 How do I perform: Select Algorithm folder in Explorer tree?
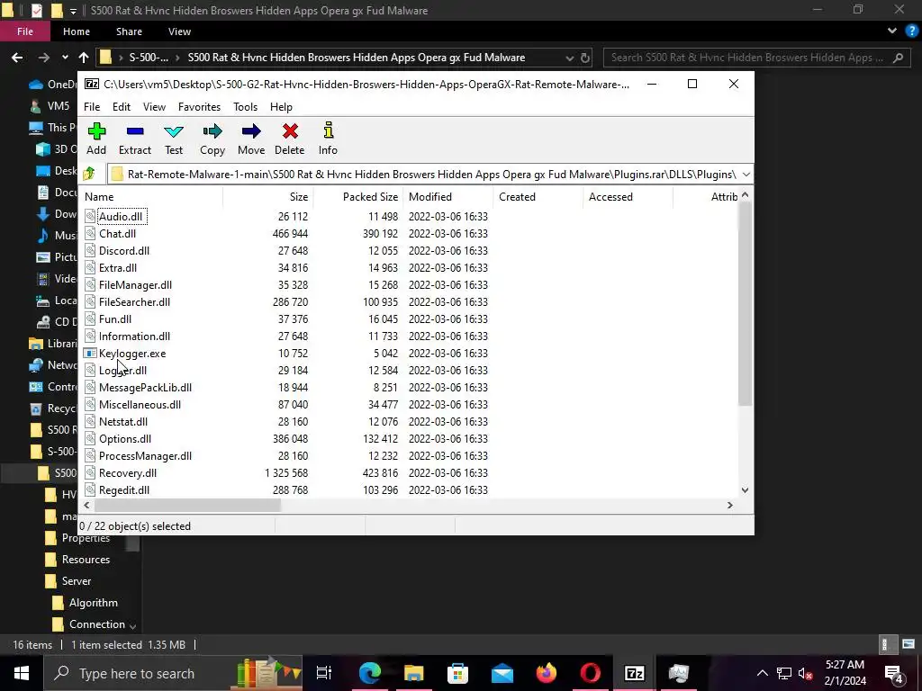(x=94, y=603)
